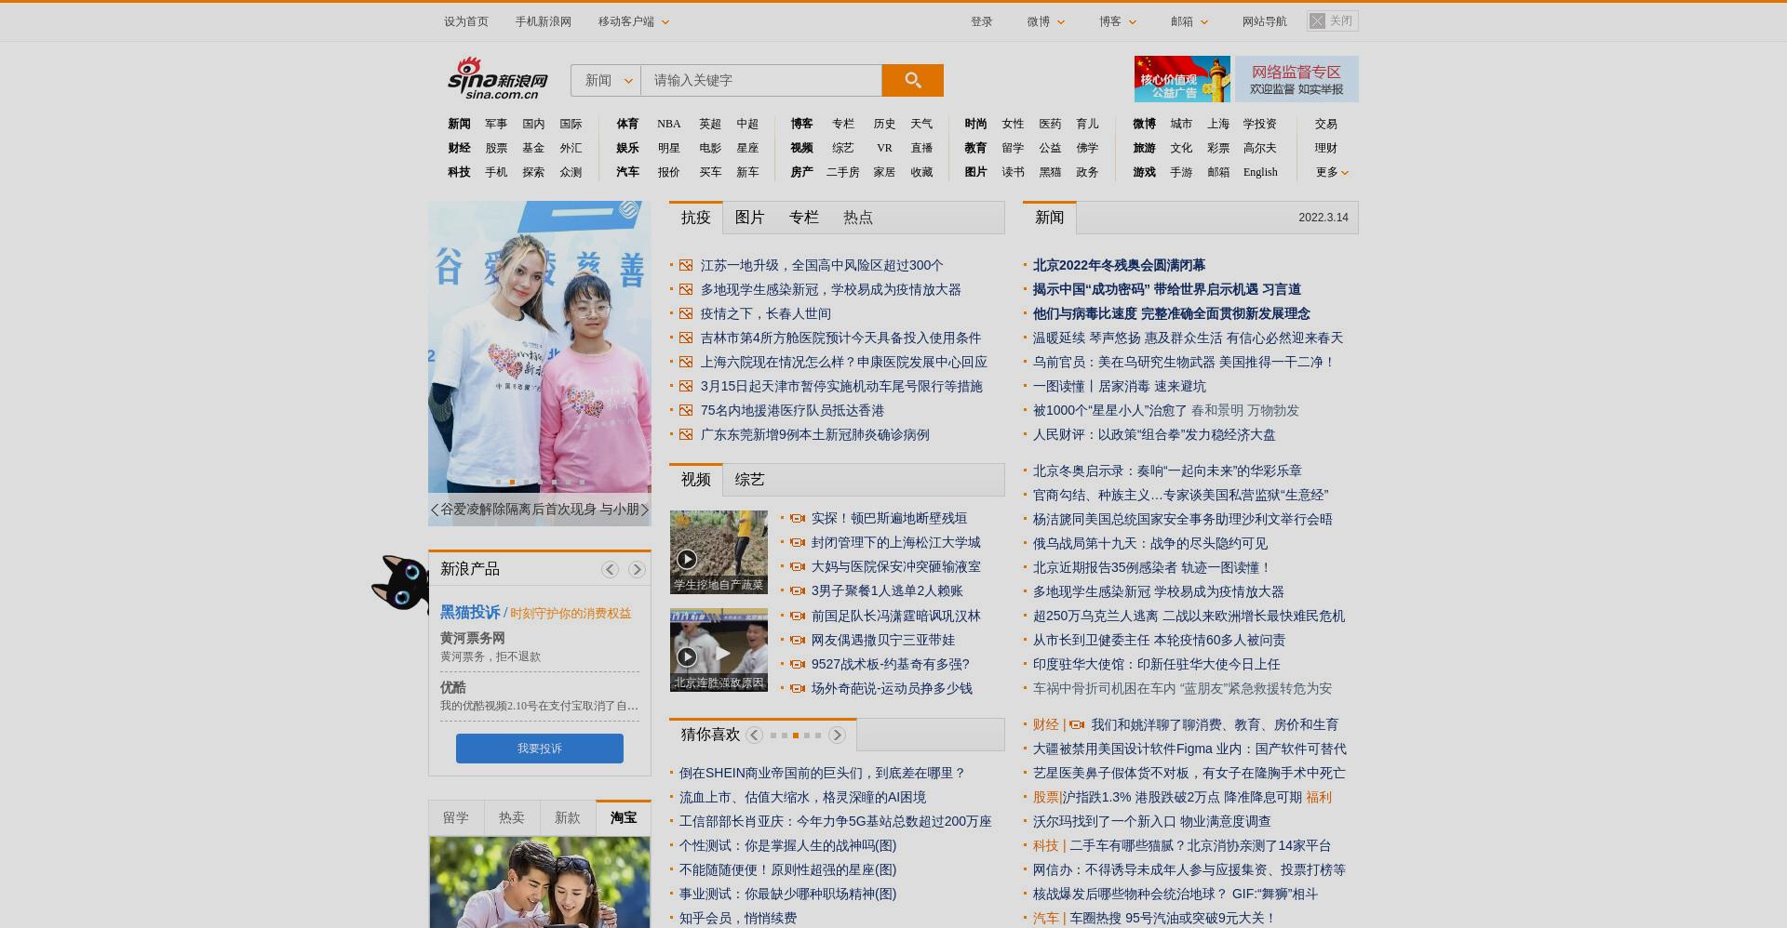The image size is (1787, 928).
Task: Close the top banner with 关闭
Action: pos(1333,20)
